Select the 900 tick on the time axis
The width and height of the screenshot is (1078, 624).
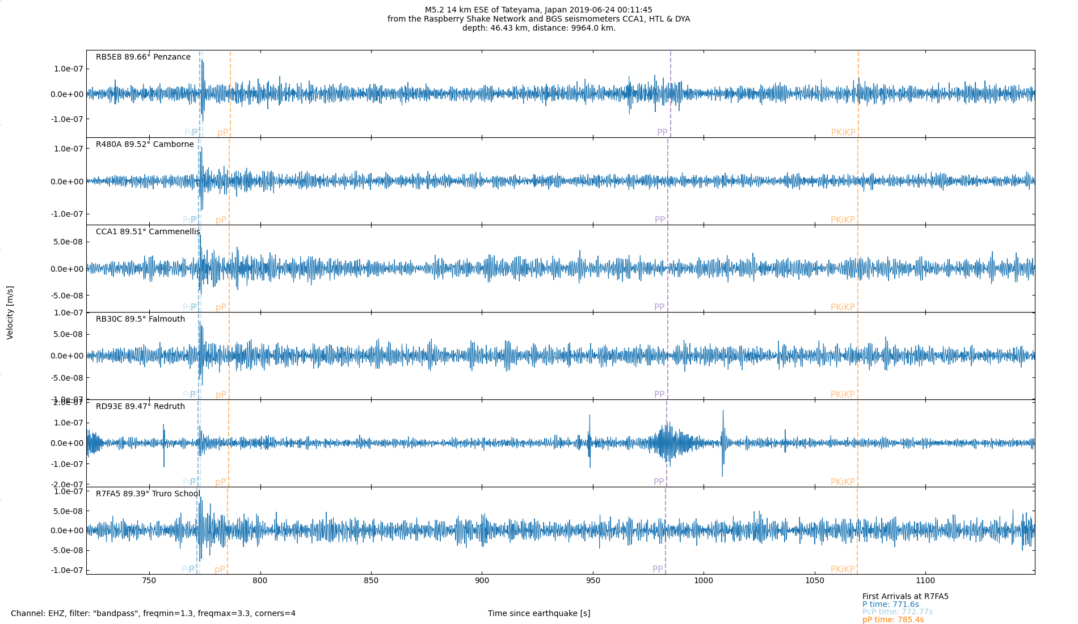coord(482,580)
